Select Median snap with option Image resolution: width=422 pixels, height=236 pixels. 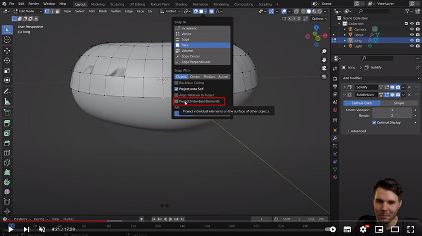209,76
